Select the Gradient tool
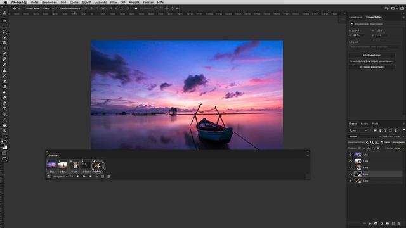406x228 pixels. 4,87
